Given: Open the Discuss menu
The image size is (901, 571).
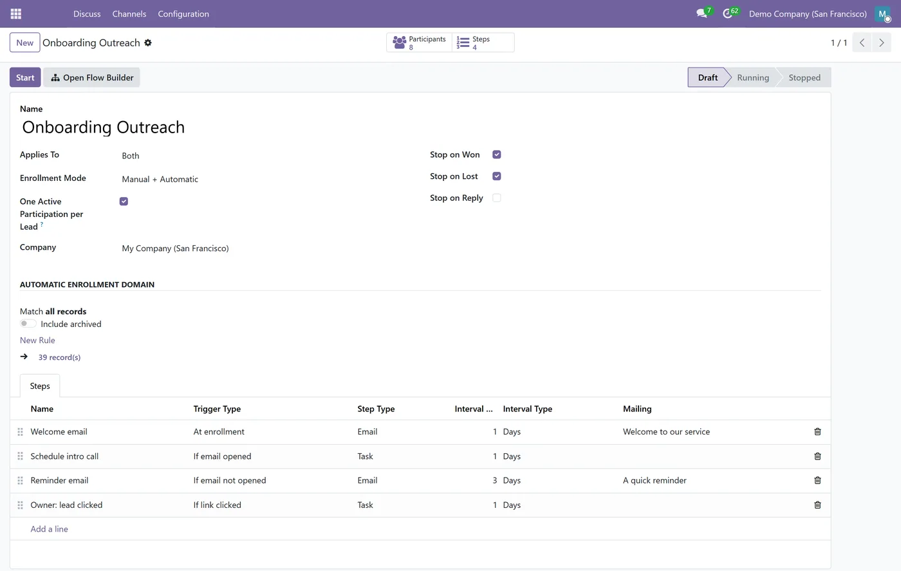Looking at the screenshot, I should (x=87, y=14).
